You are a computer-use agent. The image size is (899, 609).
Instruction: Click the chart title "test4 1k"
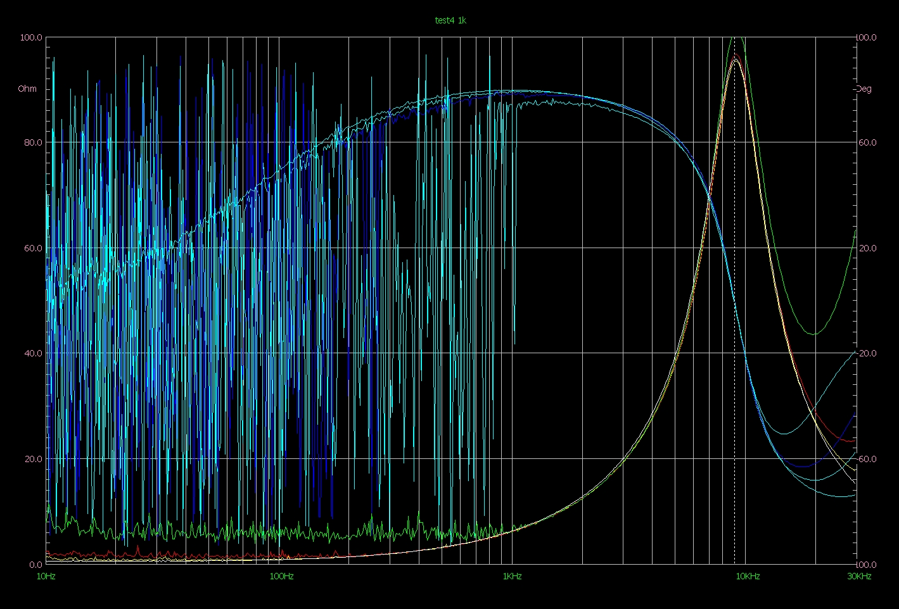tap(450, 20)
